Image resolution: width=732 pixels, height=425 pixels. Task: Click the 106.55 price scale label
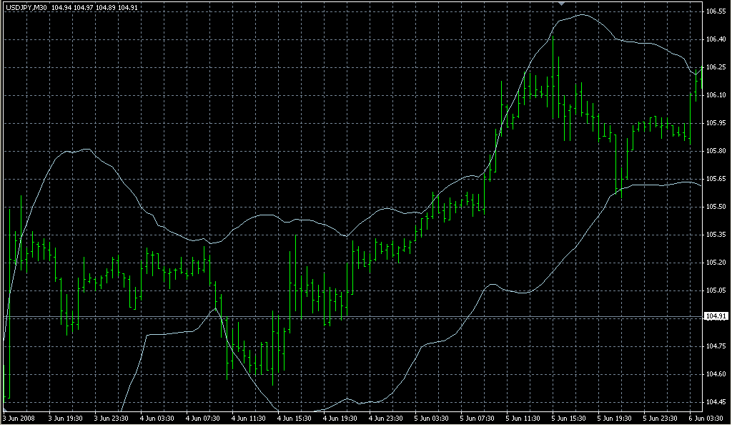[717, 12]
